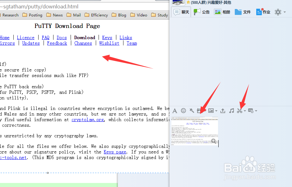This screenshot has width=292, height=187.
Task: Expand the dropdown arrow next to message record
Action: coord(256,111)
